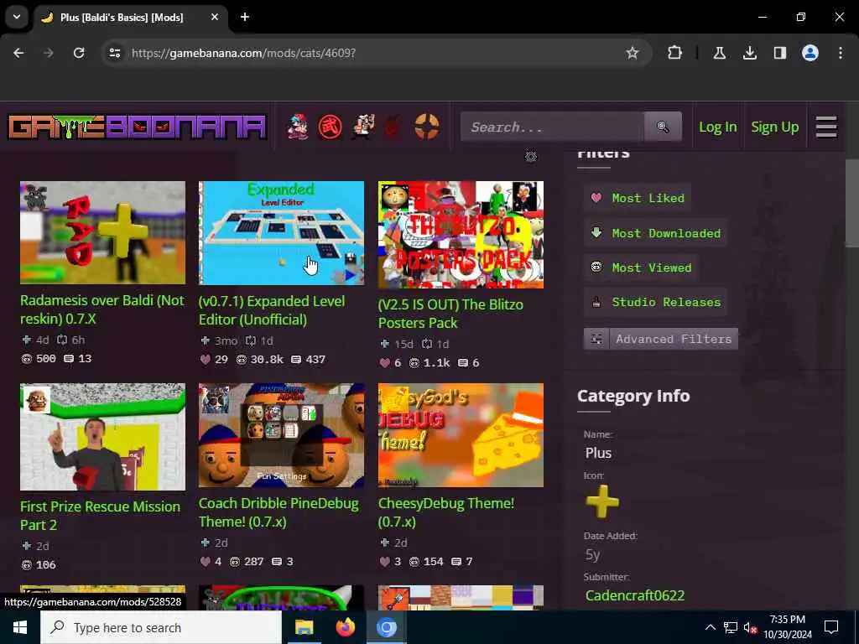This screenshot has height=644, width=859.
Task: Click the Plus category yellow cross icon
Action: [601, 501]
